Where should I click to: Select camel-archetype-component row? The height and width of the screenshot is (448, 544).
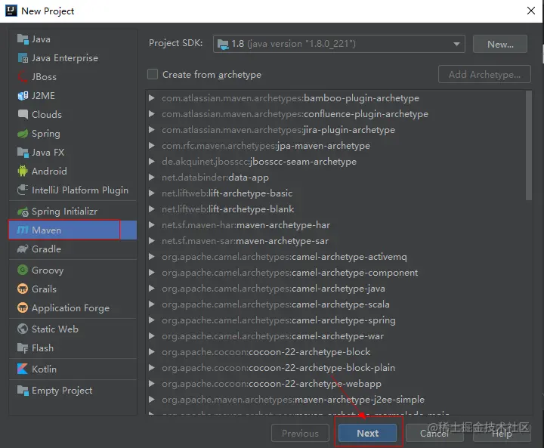tap(335, 273)
